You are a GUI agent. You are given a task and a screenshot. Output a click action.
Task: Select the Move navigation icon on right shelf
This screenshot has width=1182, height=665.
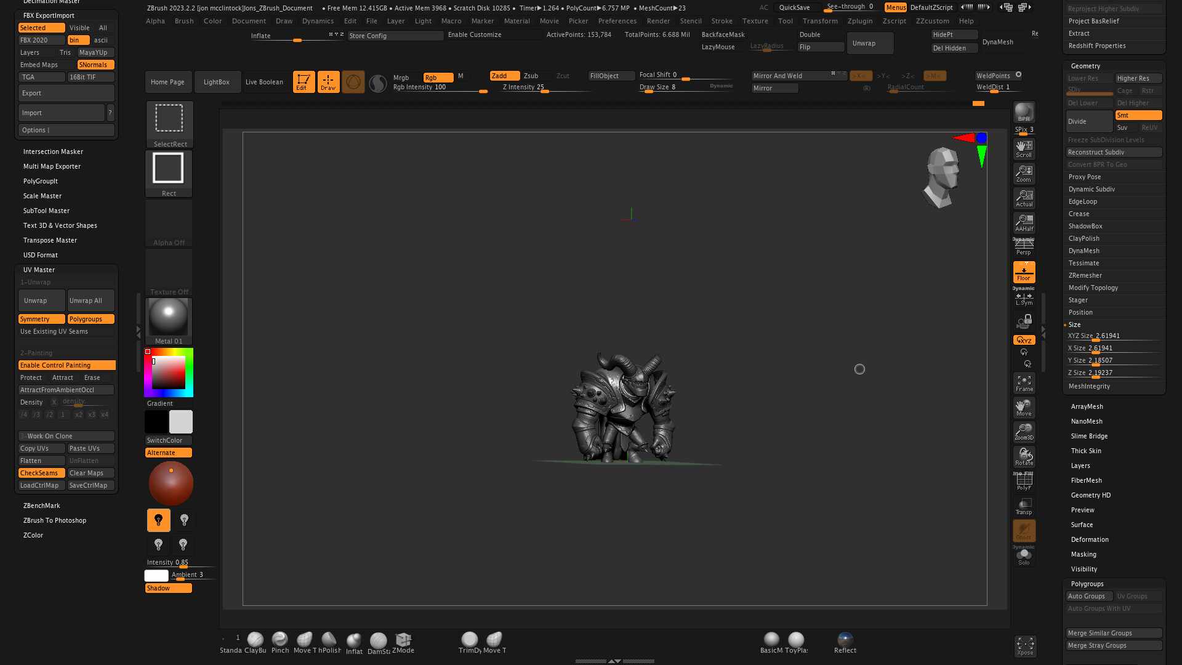(x=1024, y=407)
